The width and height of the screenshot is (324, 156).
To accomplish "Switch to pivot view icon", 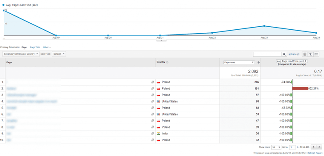I will (316, 54).
